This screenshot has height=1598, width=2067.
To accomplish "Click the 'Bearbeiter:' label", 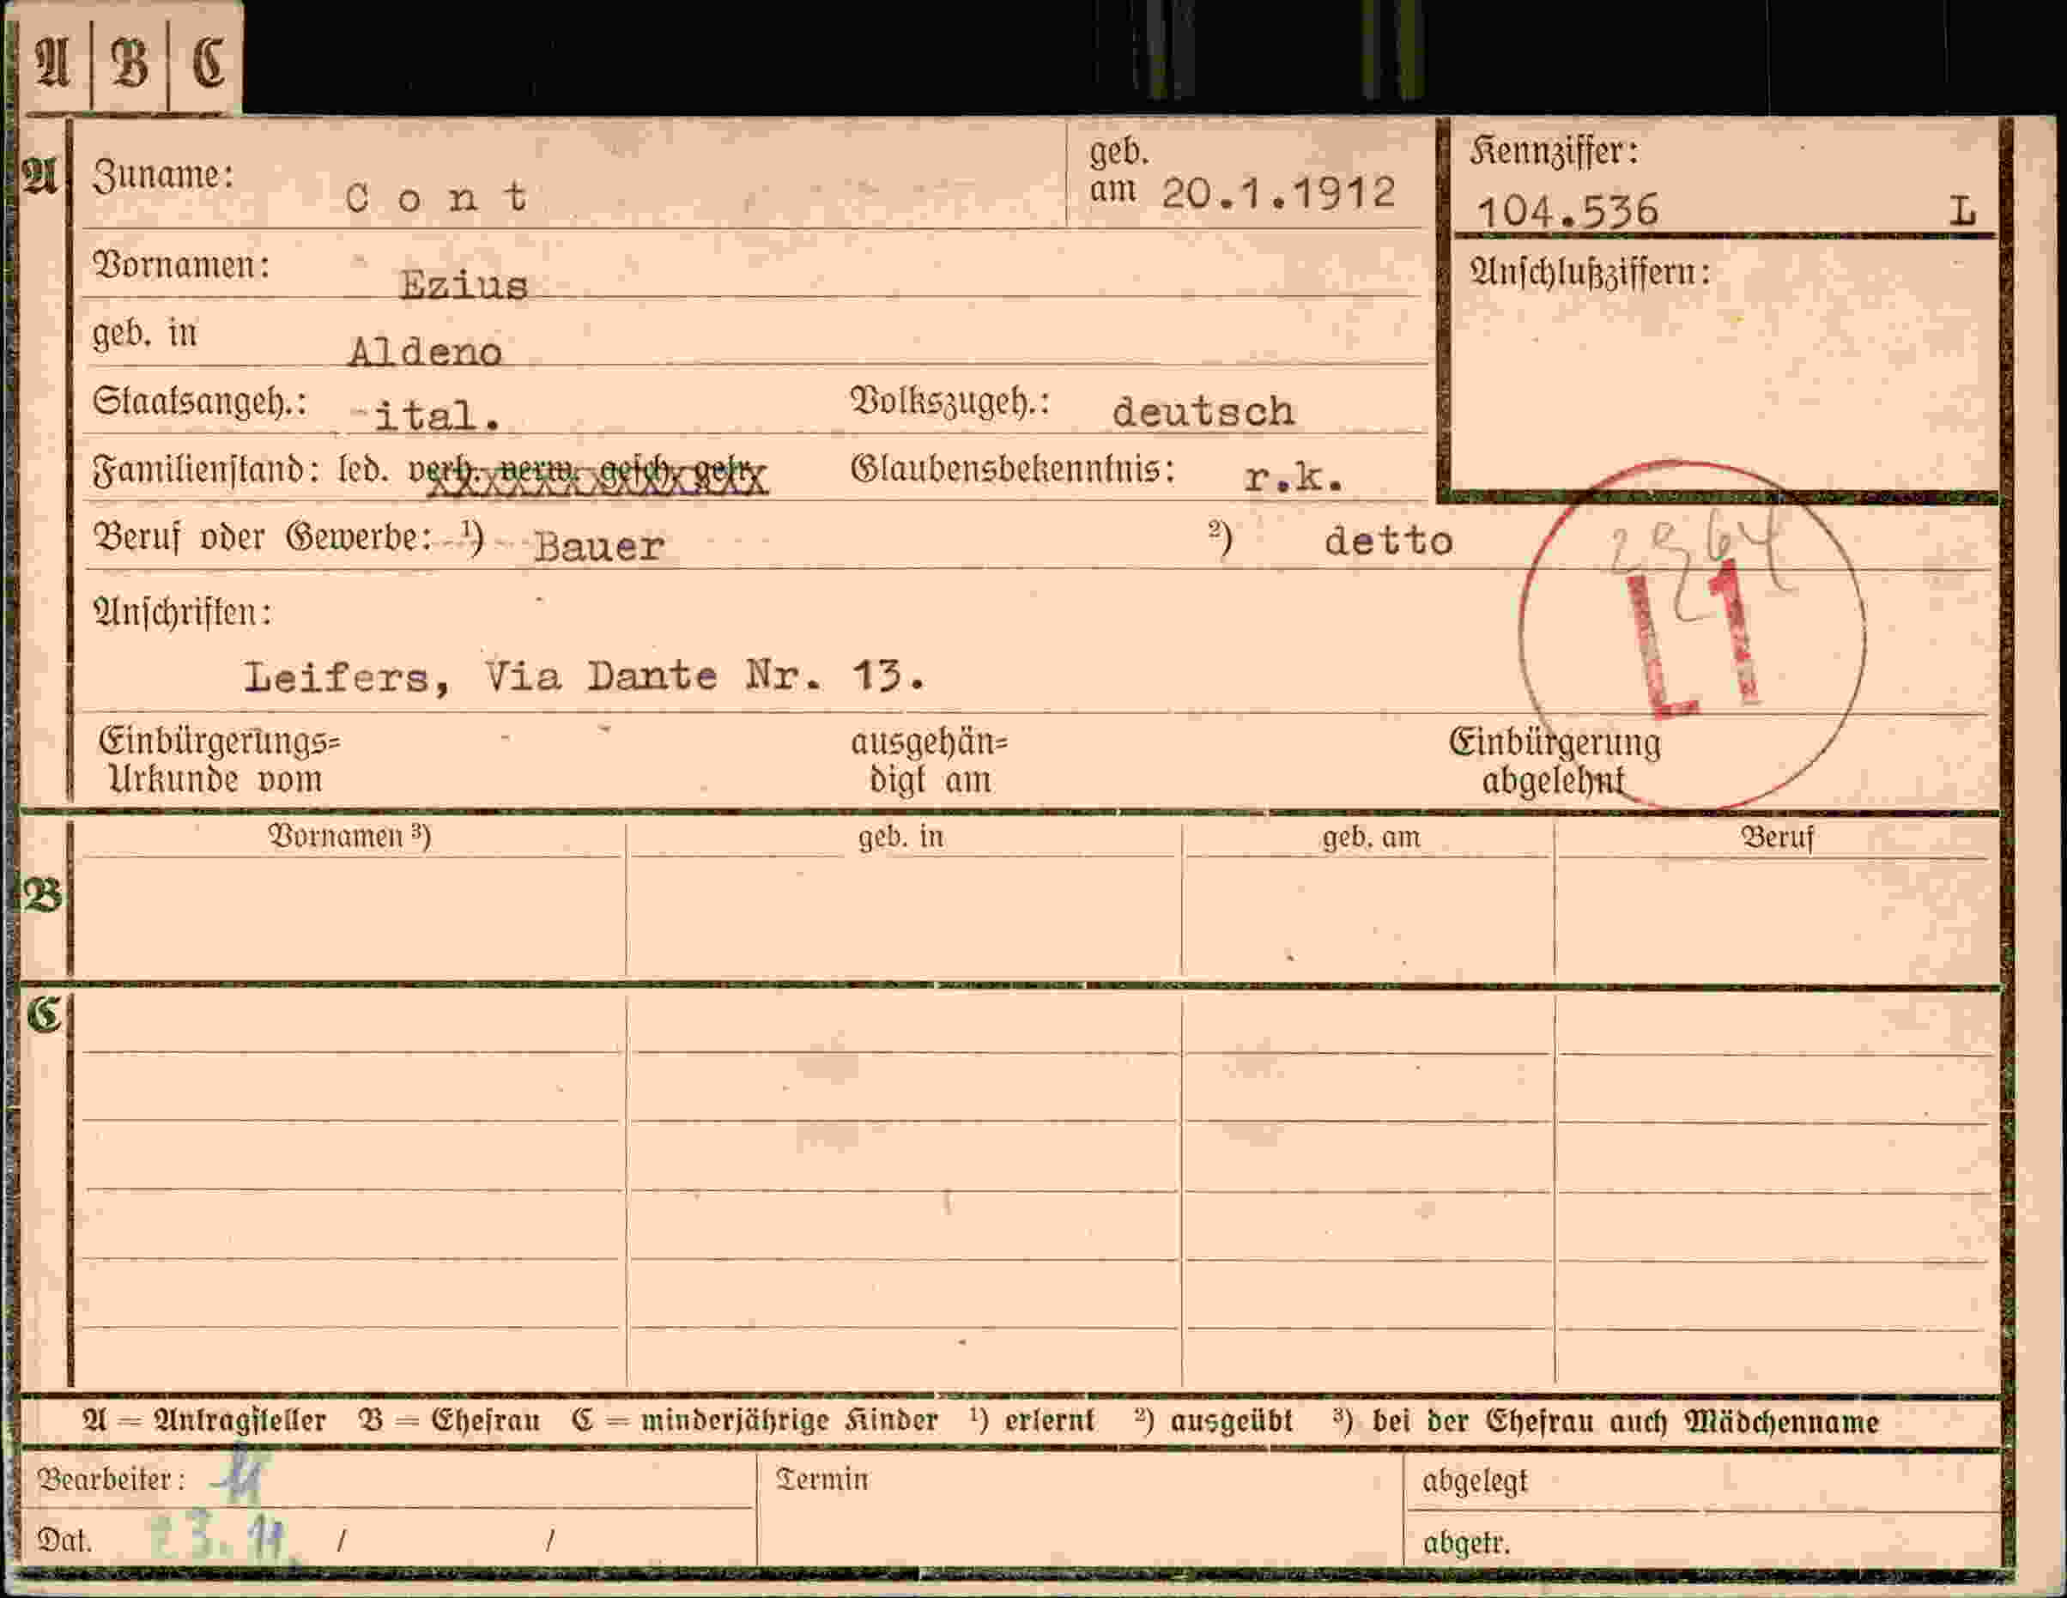I will [x=110, y=1480].
